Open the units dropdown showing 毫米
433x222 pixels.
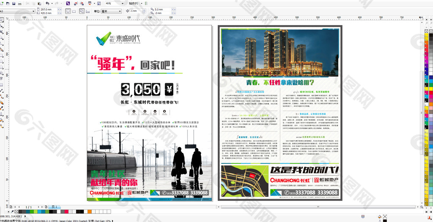pyautogui.click(x=120, y=11)
